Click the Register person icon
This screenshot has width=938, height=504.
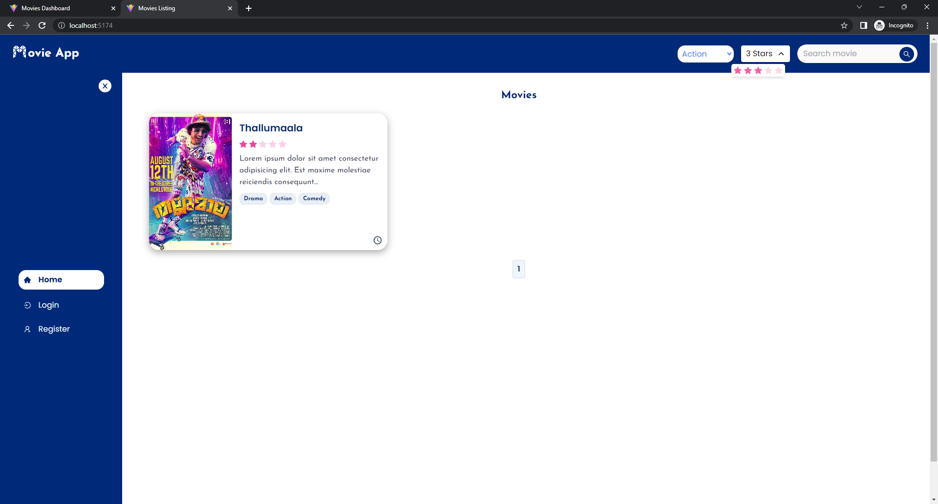pyautogui.click(x=28, y=329)
